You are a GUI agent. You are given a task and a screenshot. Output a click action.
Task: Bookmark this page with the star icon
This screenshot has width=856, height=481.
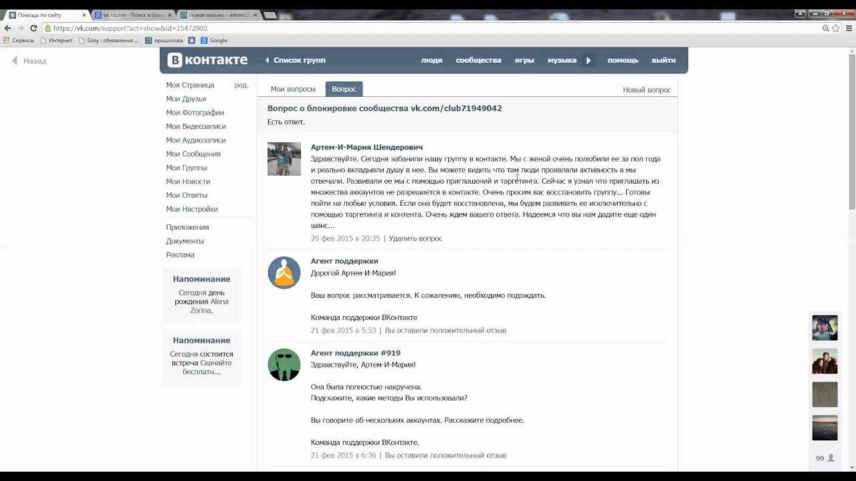[x=836, y=28]
